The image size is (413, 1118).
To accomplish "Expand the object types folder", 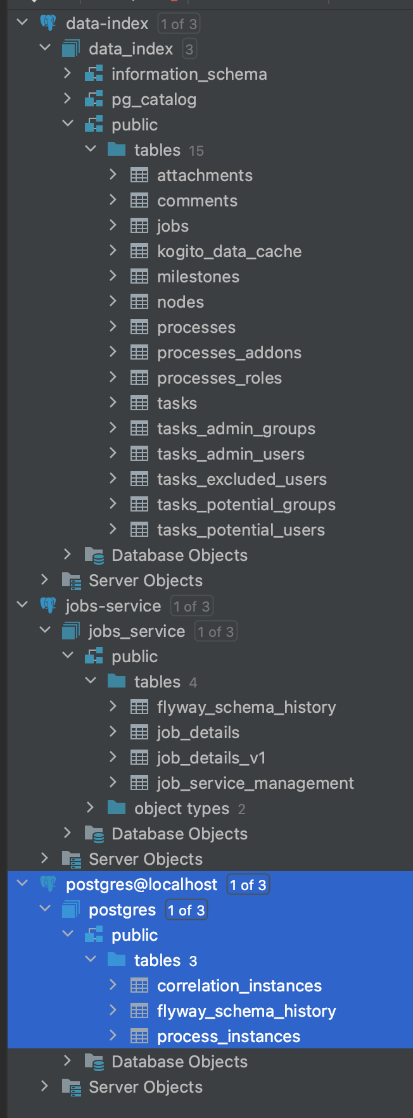I will (91, 808).
